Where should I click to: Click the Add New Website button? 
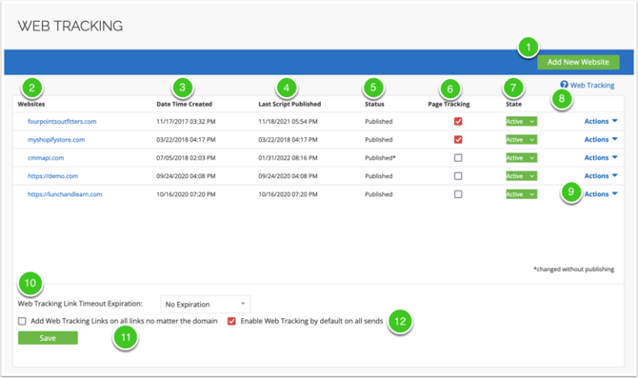578,62
